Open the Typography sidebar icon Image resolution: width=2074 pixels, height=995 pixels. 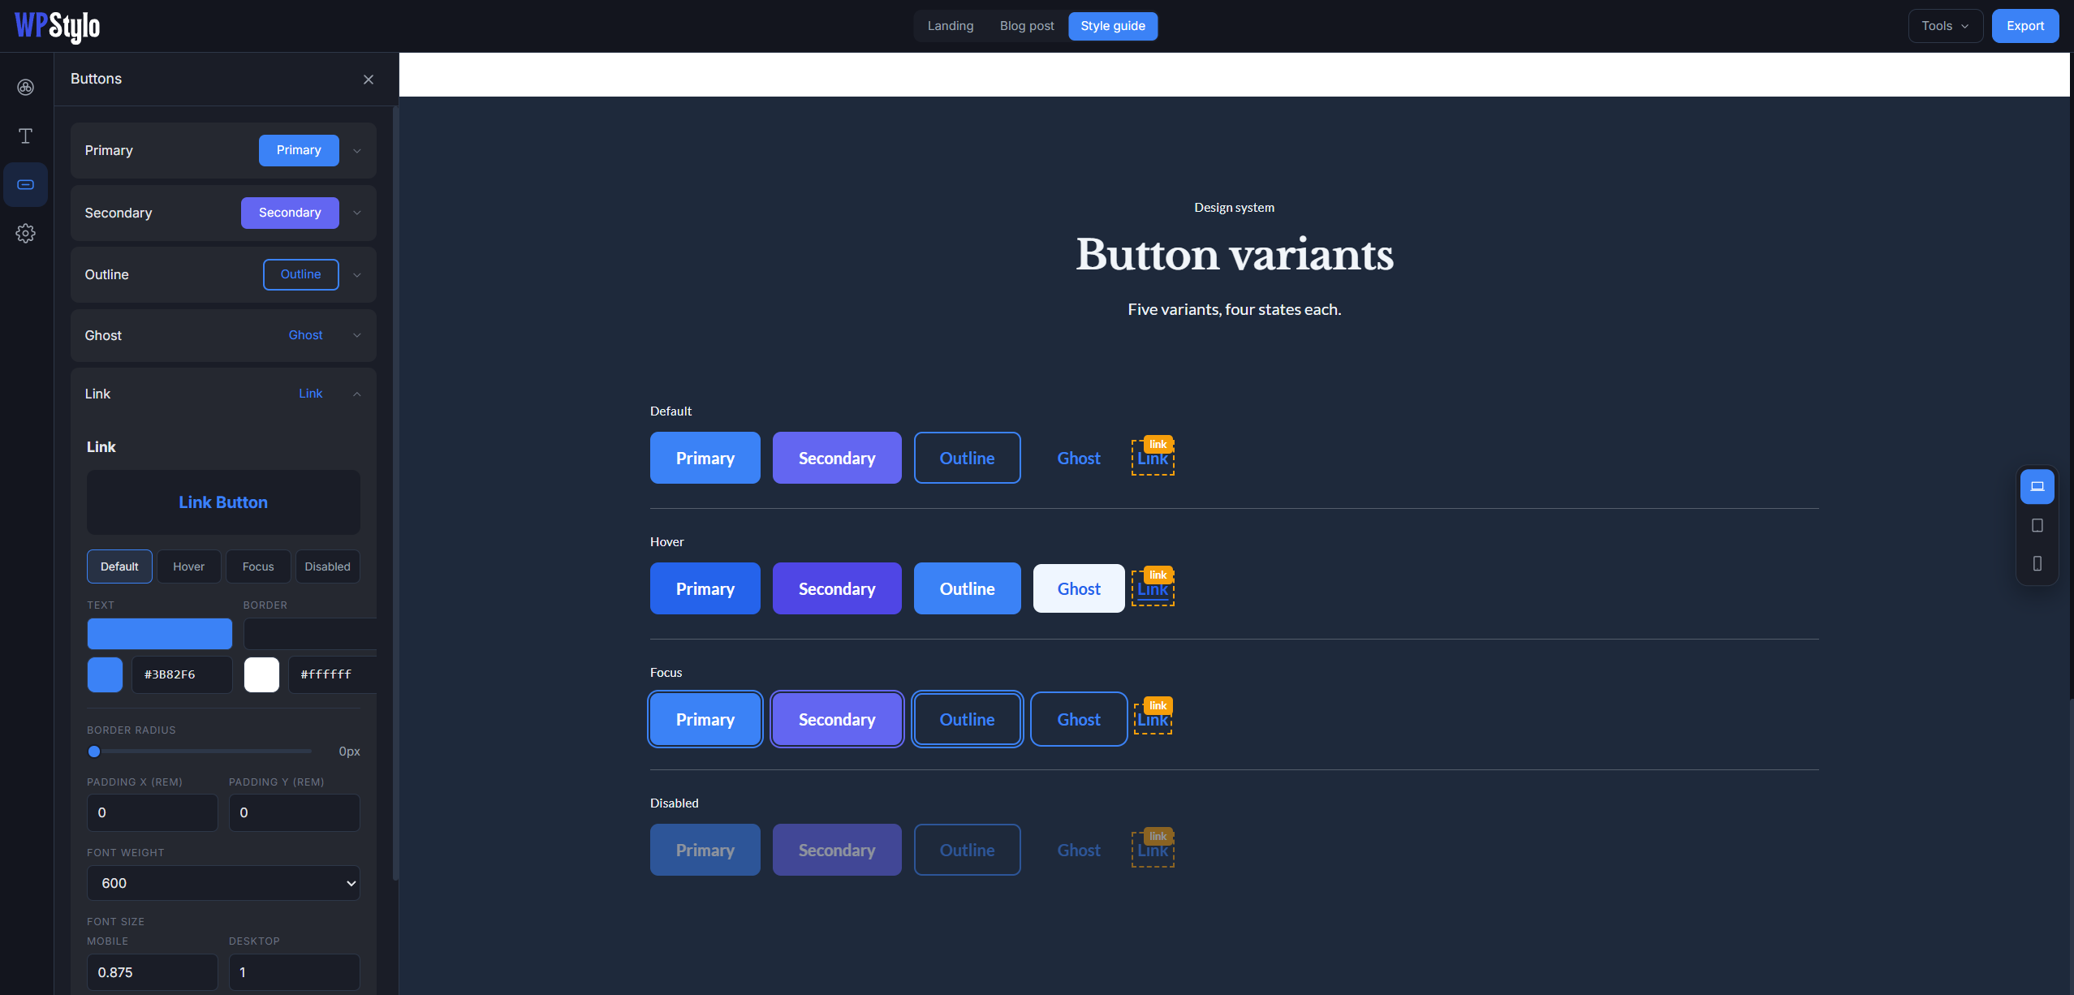[x=26, y=136]
